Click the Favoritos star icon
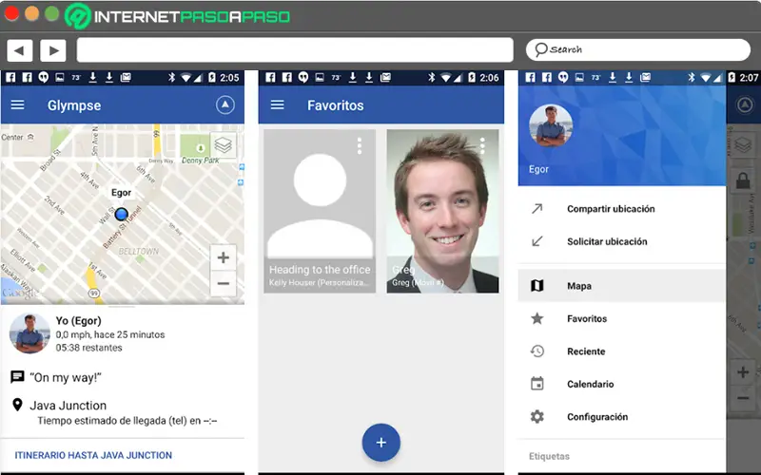Viewport: 761px width, 475px height. pyautogui.click(x=537, y=318)
